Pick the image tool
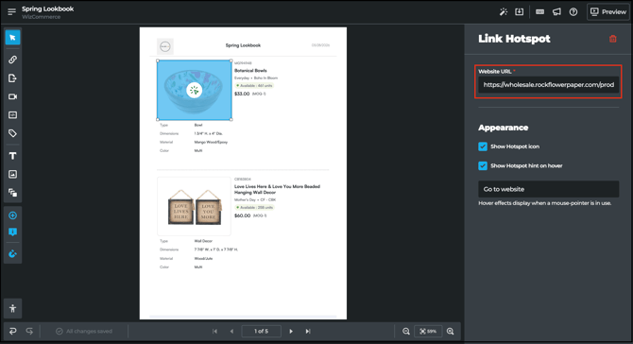The image size is (633, 344). click(x=12, y=174)
